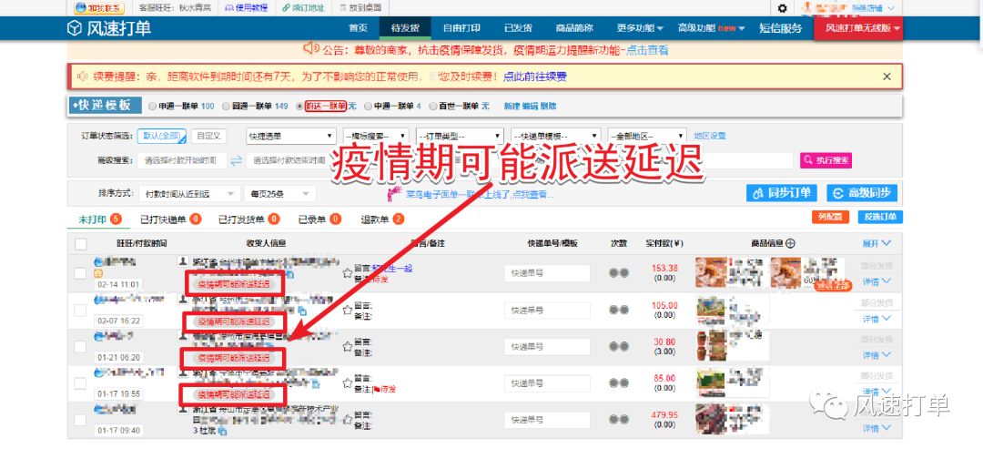Star the 02-14 11:01 order
This screenshot has height=449, width=983.
348,273
